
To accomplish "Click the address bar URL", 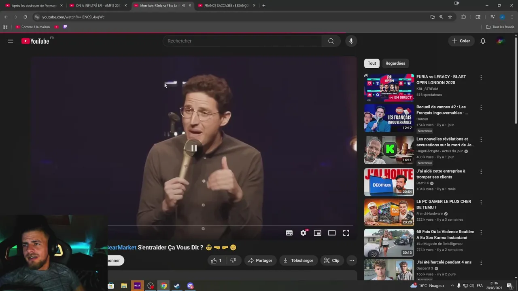I will 73,17.
